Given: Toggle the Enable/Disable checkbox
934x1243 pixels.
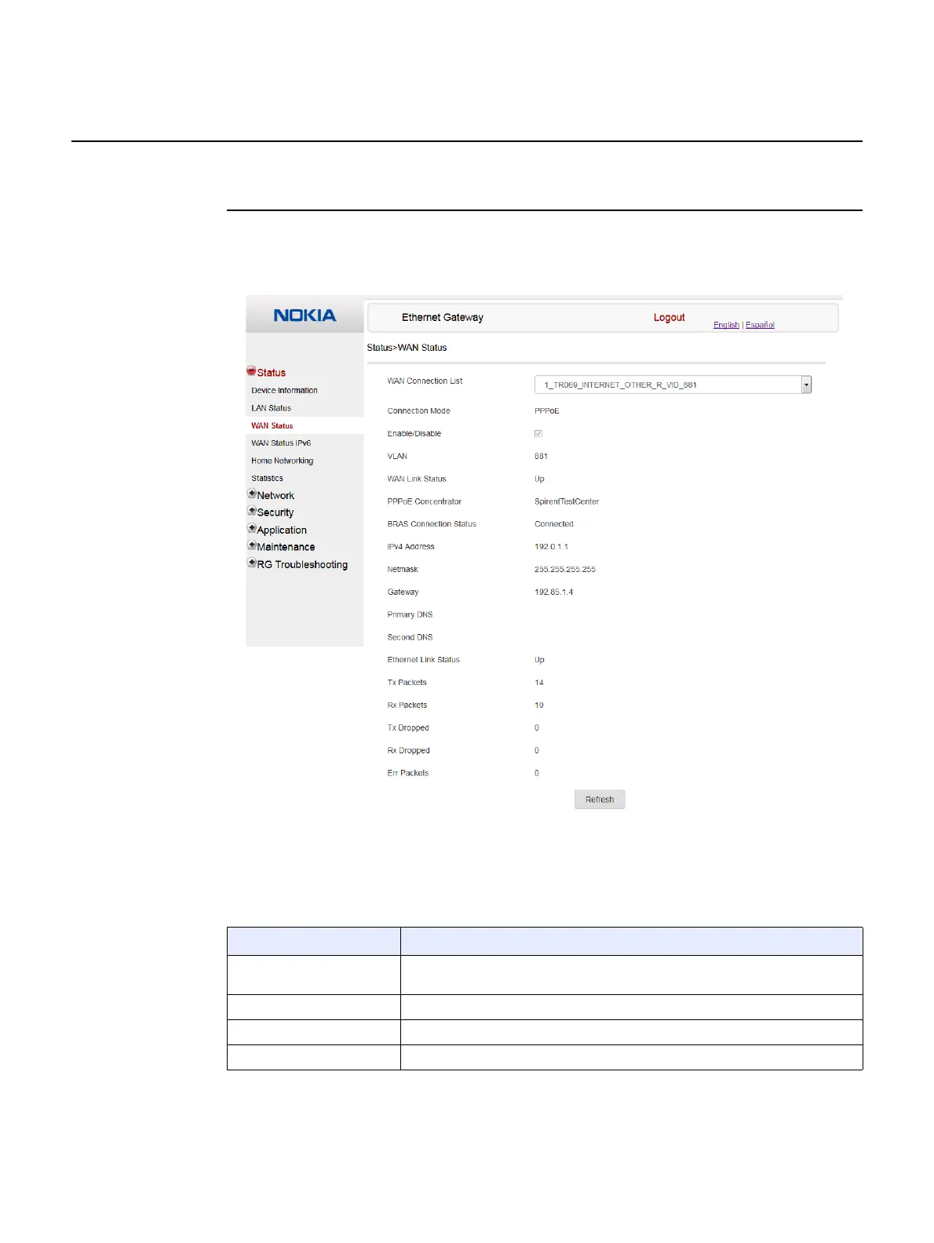Looking at the screenshot, I should [538, 433].
